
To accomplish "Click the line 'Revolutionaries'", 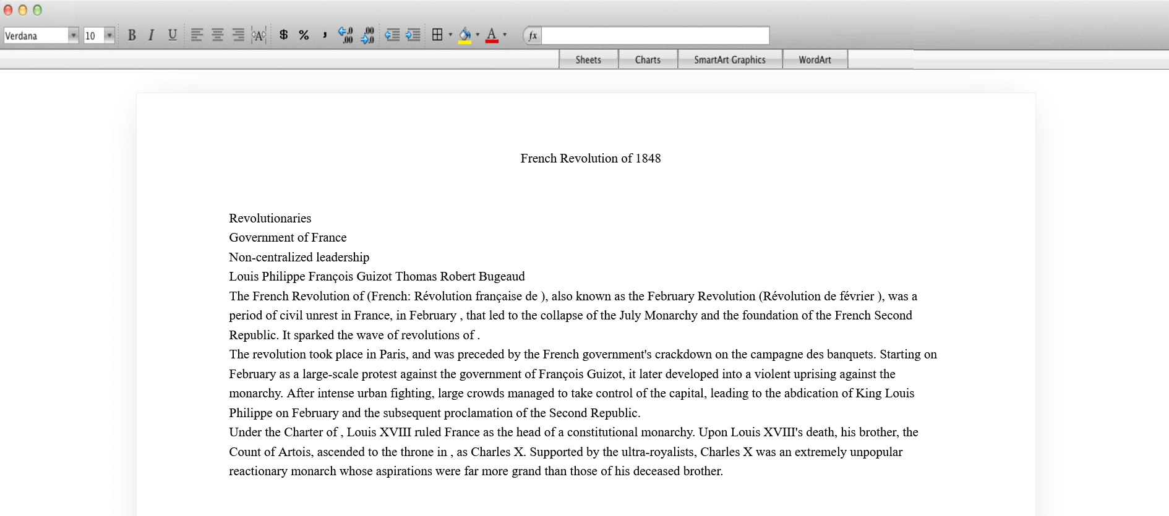I will 270,218.
